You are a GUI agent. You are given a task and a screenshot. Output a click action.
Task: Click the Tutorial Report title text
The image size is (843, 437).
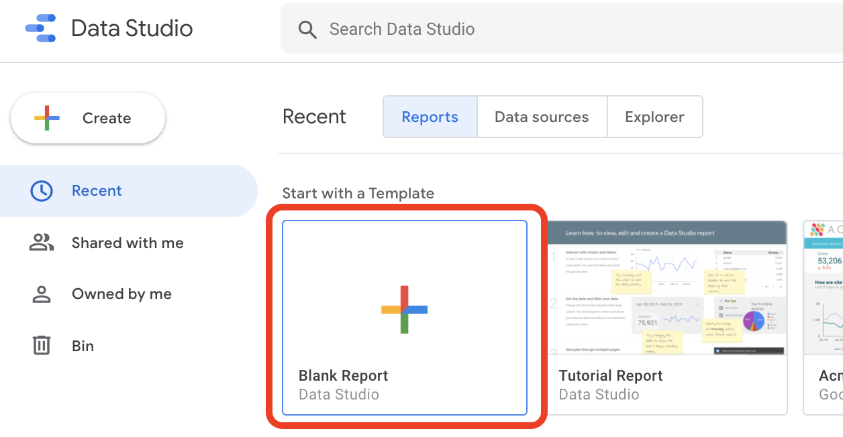click(611, 376)
